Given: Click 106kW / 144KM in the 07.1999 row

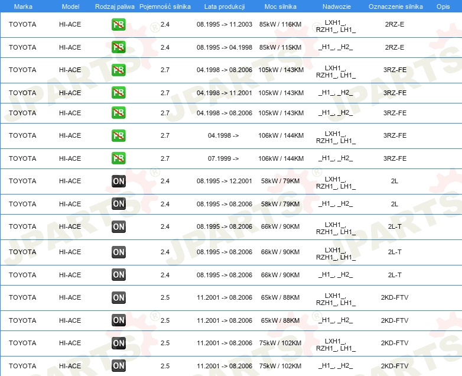Looking at the screenshot, I should 281,158.
